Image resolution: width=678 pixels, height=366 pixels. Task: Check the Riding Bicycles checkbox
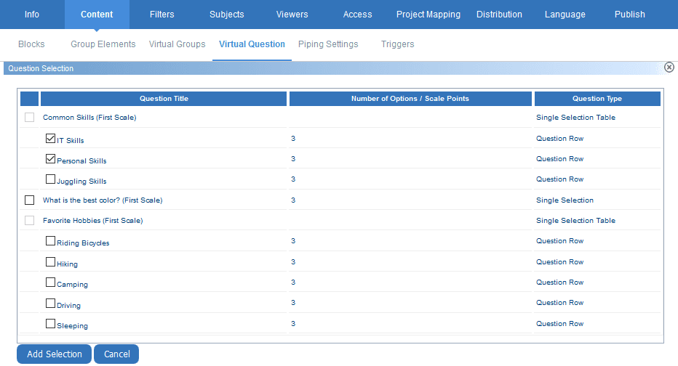pyautogui.click(x=51, y=241)
